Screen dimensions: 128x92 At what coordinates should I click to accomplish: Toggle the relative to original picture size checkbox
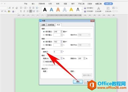point(44,65)
